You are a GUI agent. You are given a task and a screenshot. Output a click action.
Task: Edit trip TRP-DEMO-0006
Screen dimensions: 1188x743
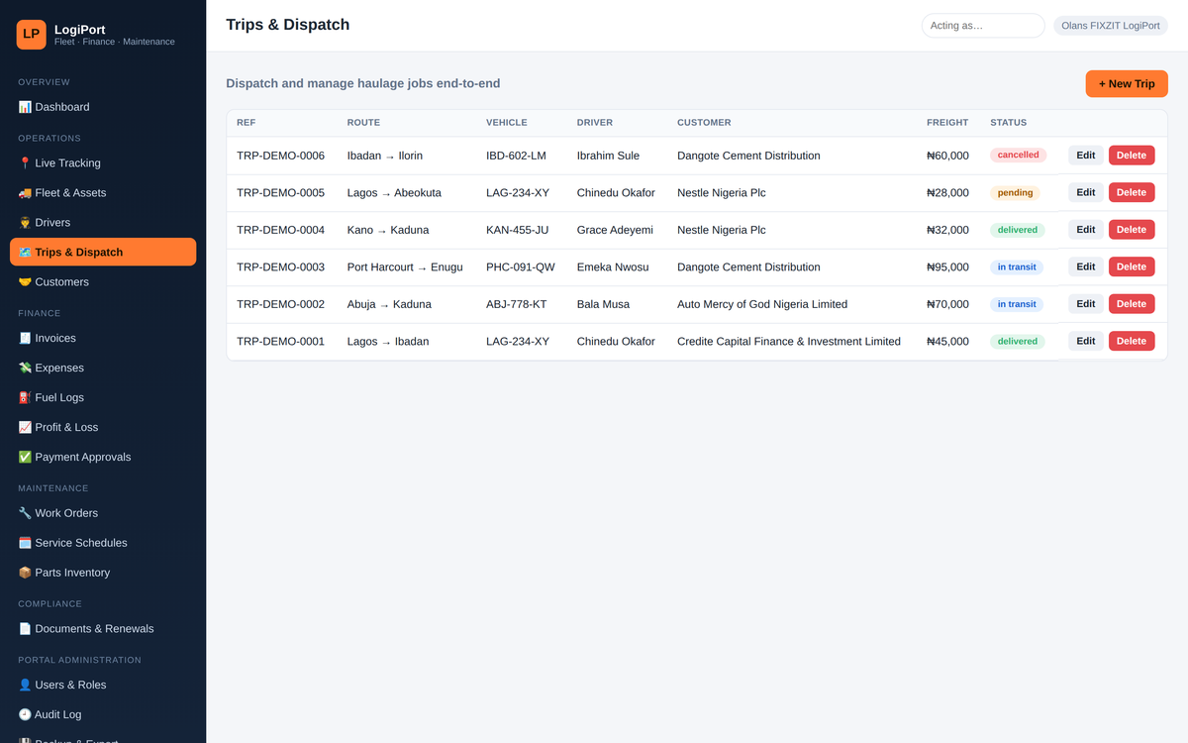click(1086, 156)
